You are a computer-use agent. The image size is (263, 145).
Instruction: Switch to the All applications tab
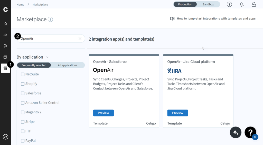[x=68, y=65]
